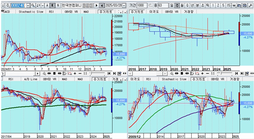Click the 15 interval button

click(228, 6)
